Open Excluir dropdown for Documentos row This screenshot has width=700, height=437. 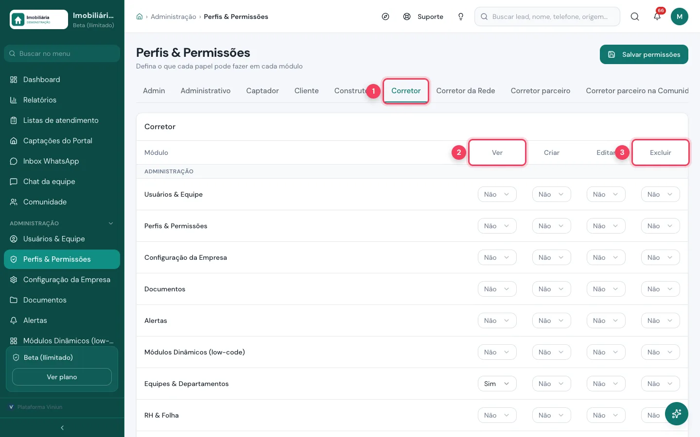pos(660,289)
